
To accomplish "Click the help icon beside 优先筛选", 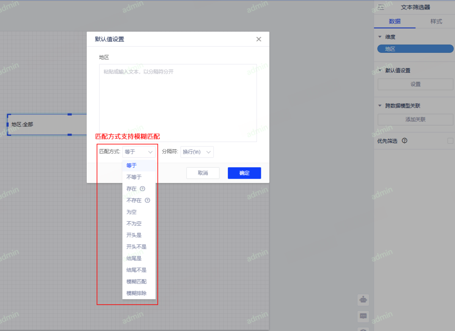I will (x=405, y=141).
